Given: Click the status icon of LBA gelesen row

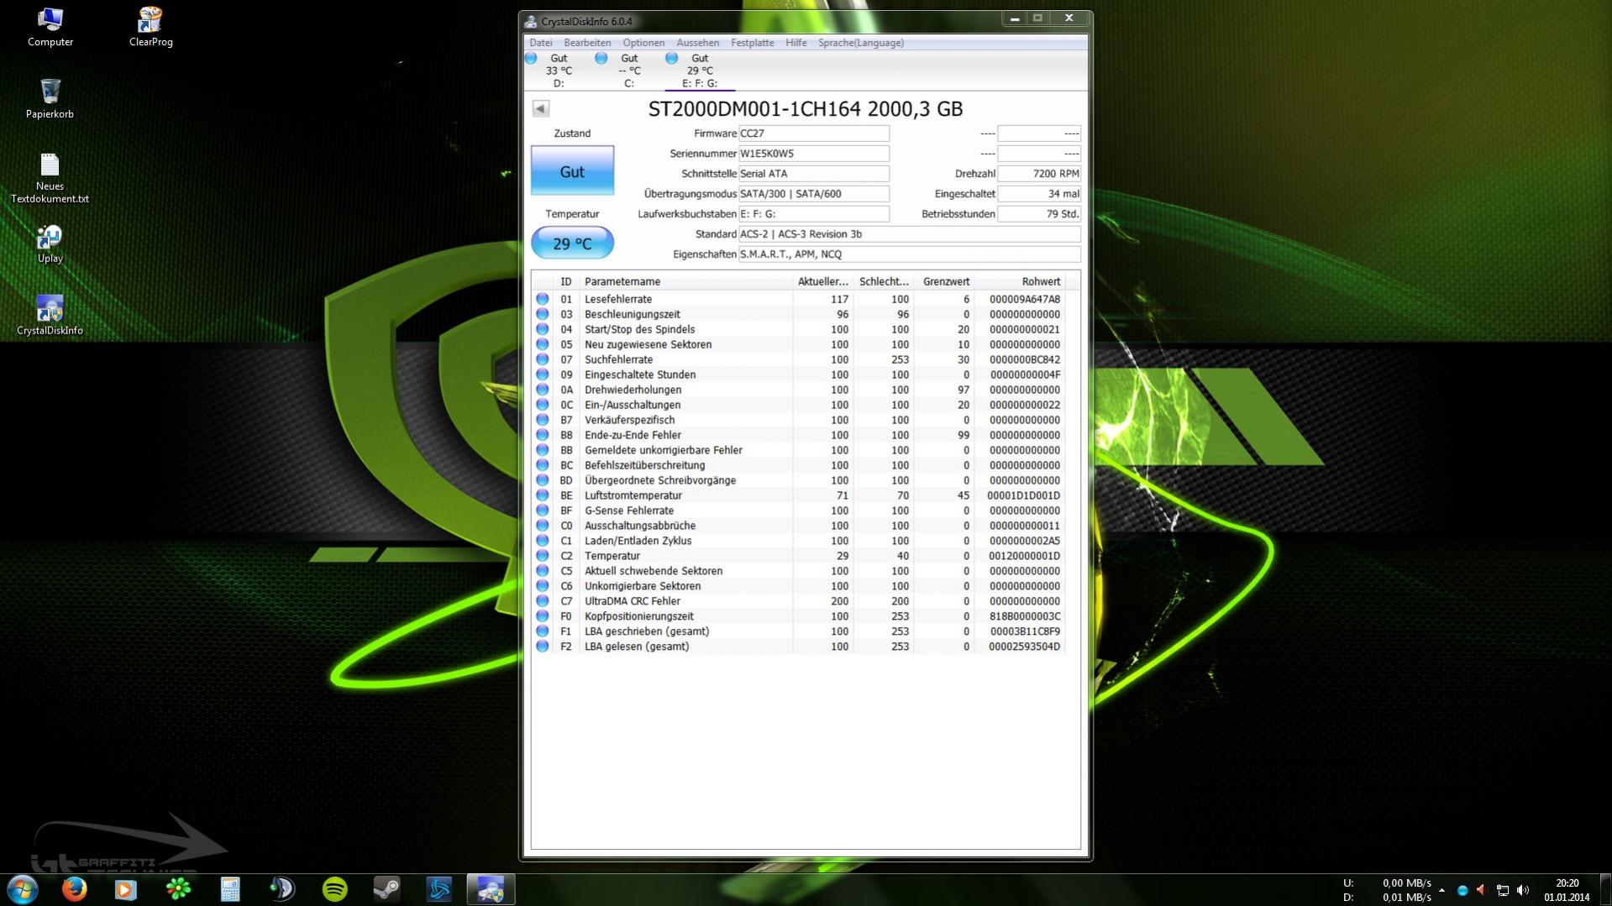Looking at the screenshot, I should coord(543,647).
